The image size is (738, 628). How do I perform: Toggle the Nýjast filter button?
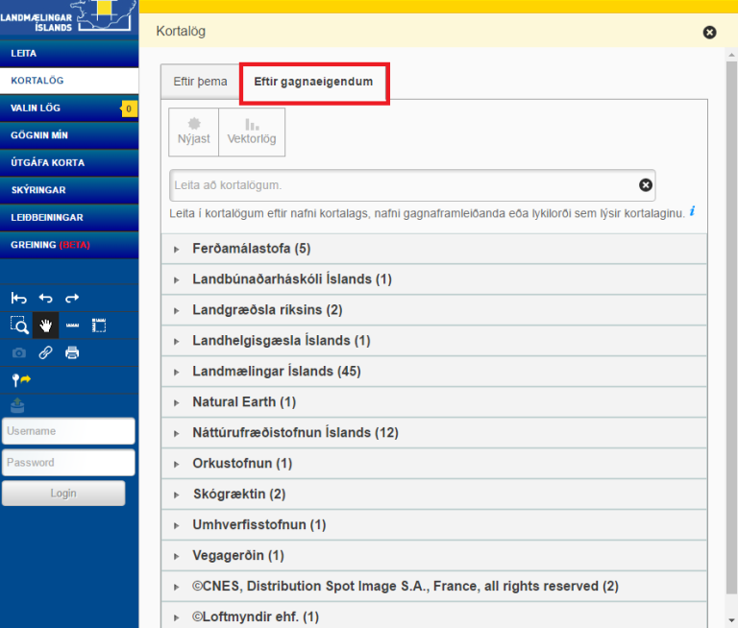(194, 132)
